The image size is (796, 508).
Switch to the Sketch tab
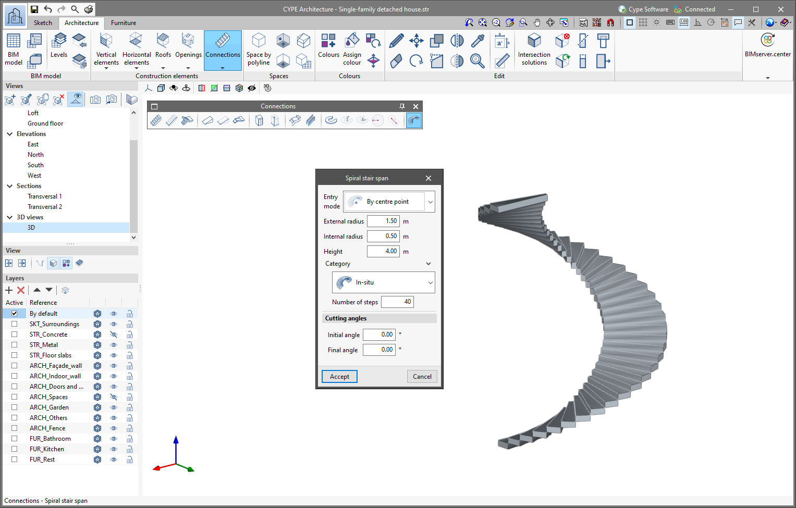[x=43, y=23]
